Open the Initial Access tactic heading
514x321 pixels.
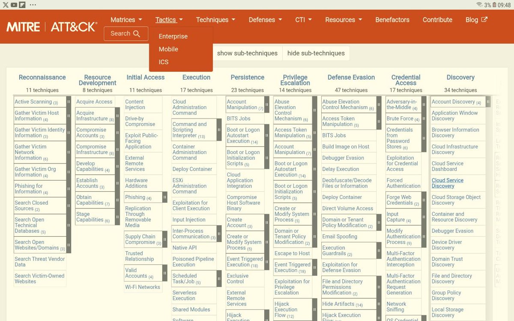tap(146, 77)
